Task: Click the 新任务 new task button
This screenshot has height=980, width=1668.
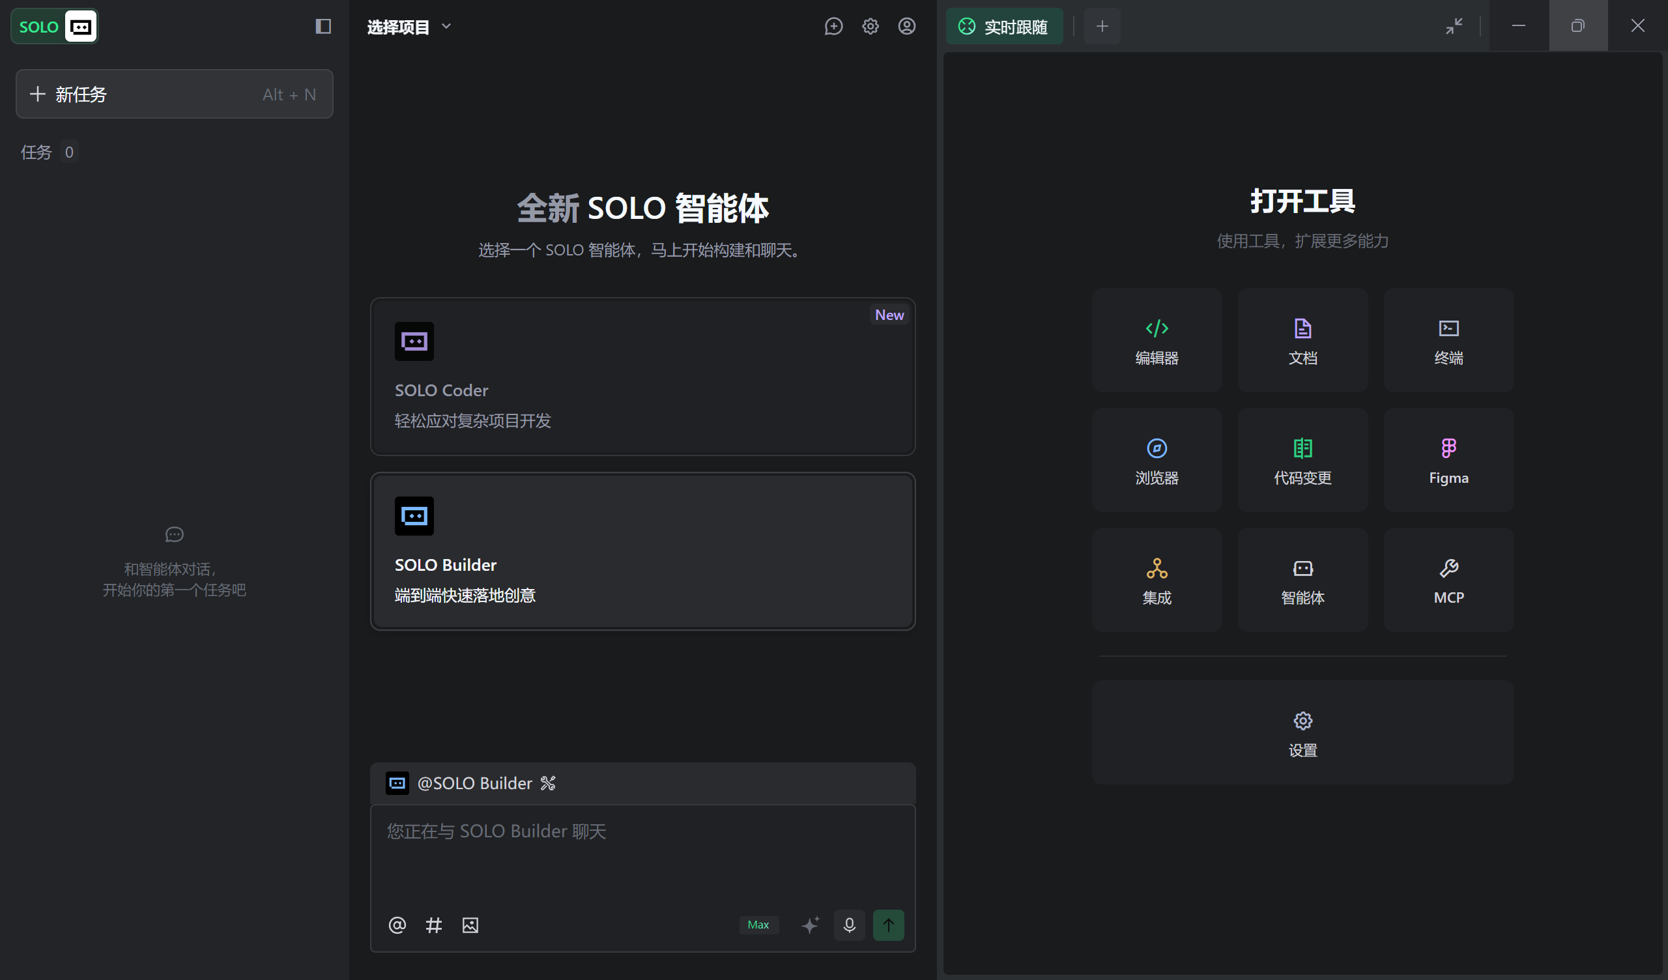Action: 174,94
